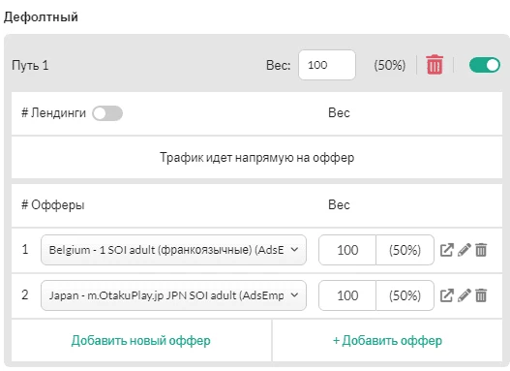
Task: Remove the Belgium offer with the trash icon
Action: [481, 250]
